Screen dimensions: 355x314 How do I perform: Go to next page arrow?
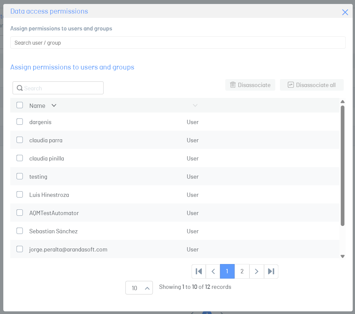pyautogui.click(x=256, y=271)
